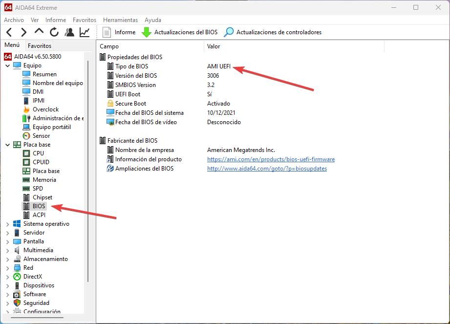Go up one level with the Up arrow
Viewport: 450px width, 324px height.
click(39, 31)
